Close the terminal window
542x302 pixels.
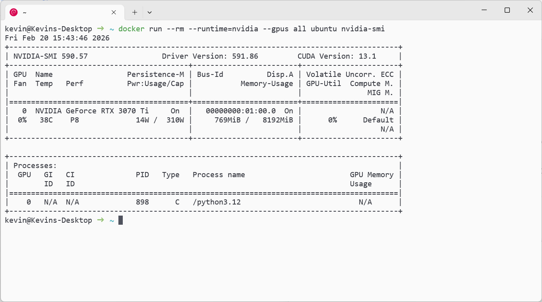pyautogui.click(x=530, y=10)
